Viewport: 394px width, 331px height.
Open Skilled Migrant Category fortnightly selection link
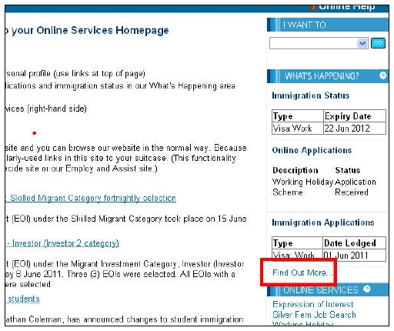tap(93, 198)
